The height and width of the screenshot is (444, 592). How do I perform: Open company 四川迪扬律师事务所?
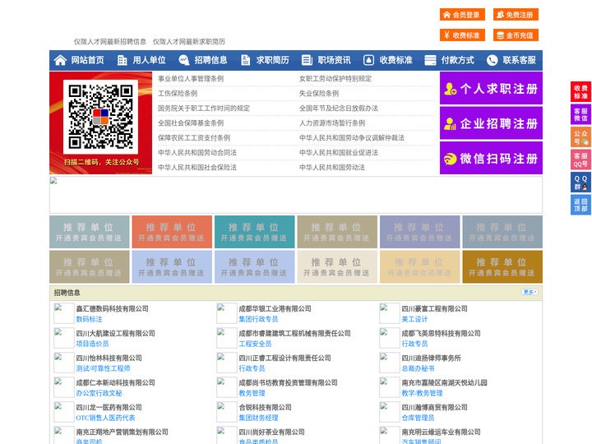(x=431, y=358)
